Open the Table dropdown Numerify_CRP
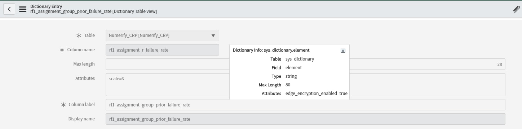 [x=162, y=35]
